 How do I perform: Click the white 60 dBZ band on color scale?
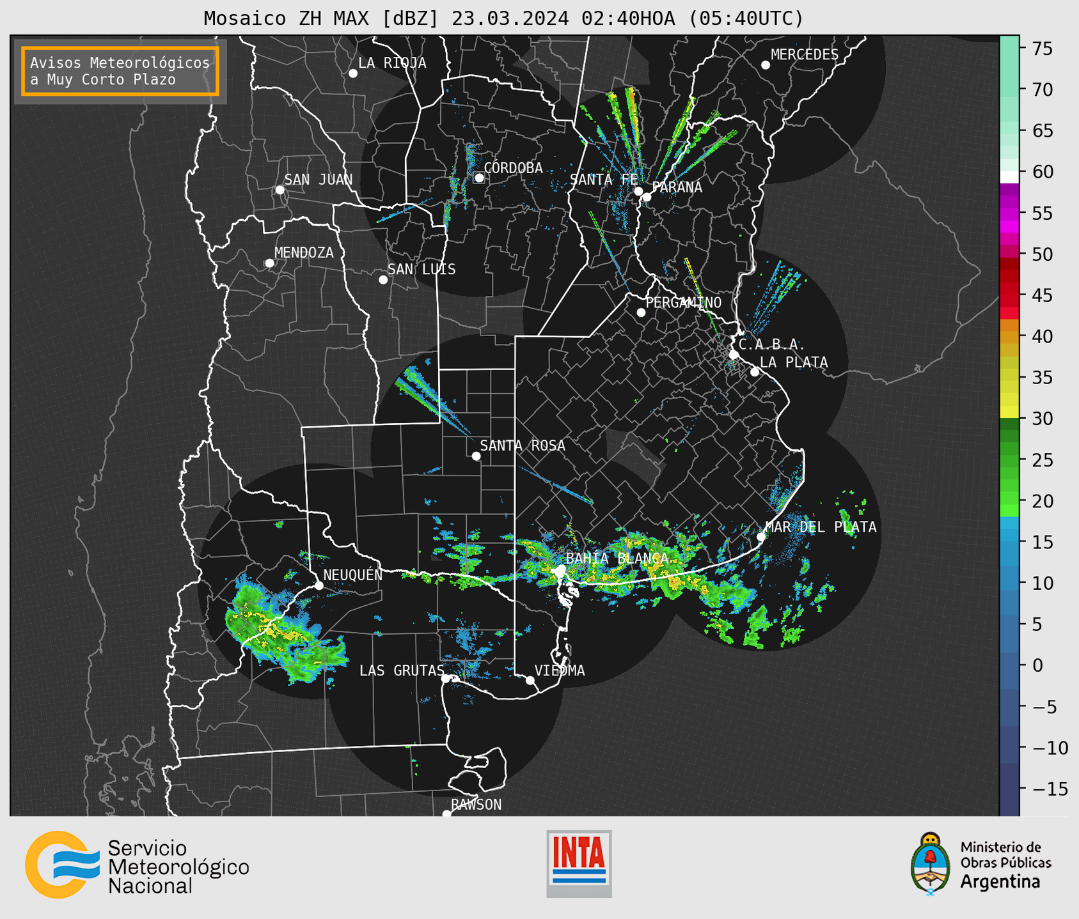[1009, 177]
